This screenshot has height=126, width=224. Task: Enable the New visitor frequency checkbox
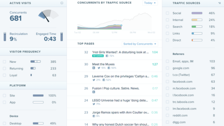point(4,61)
